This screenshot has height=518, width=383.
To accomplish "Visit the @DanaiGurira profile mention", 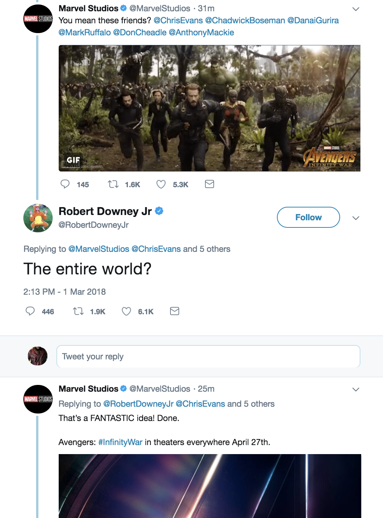I will [313, 20].
